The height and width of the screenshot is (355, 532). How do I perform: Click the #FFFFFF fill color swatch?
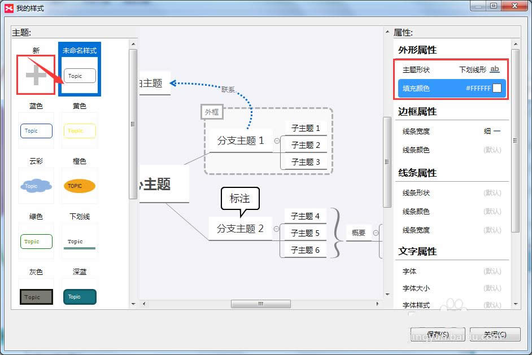[x=496, y=89]
